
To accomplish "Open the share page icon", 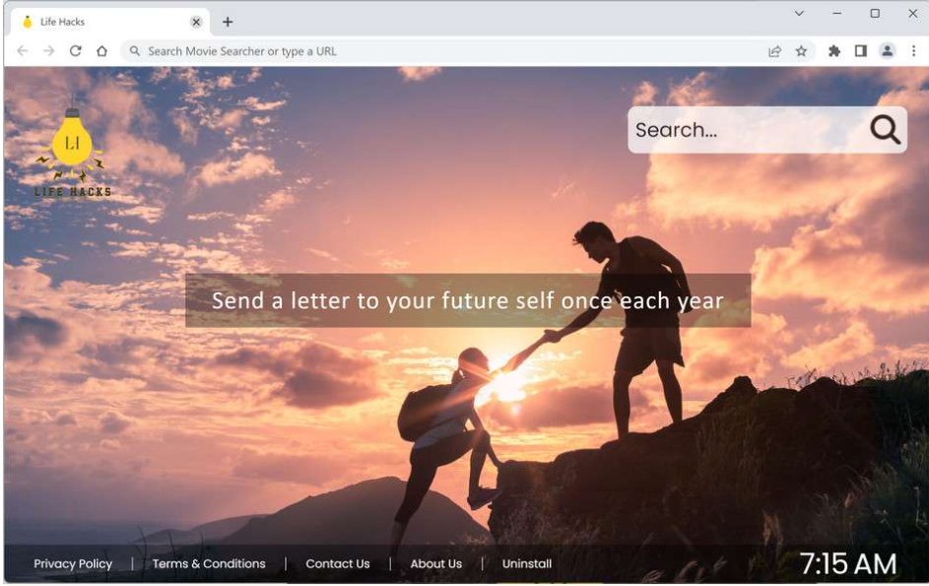I will pyautogui.click(x=774, y=51).
